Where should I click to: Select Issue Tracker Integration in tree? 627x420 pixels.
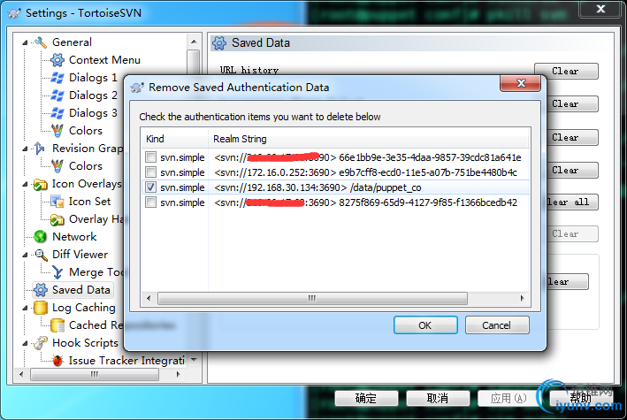coord(127,361)
